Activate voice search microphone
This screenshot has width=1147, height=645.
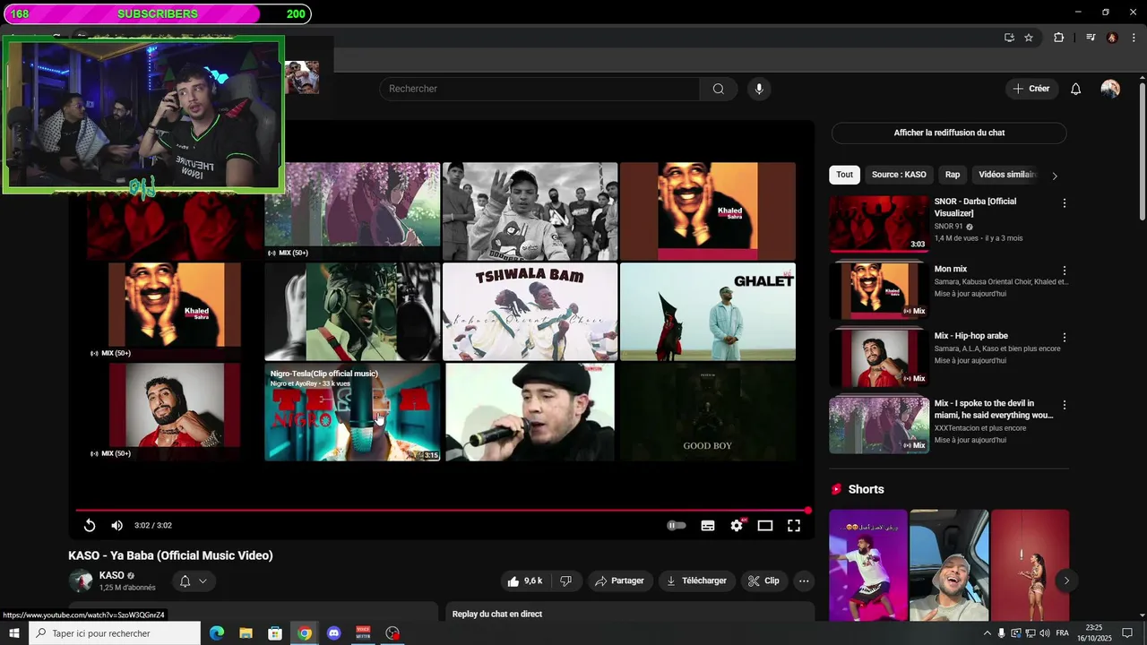point(759,89)
